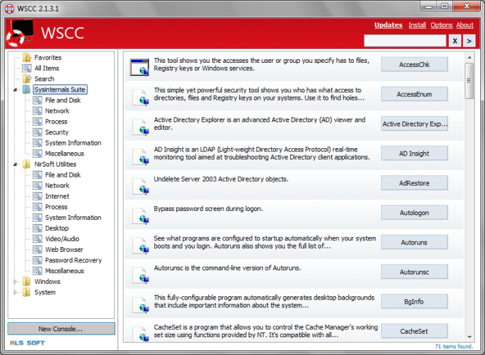Launch AccessChk via its button
The image size is (485, 355).
point(414,64)
